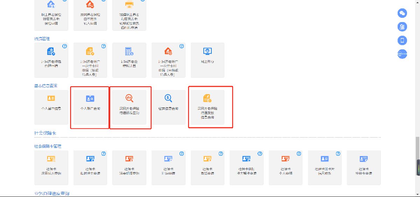This screenshot has height=197, width=420.
Task: Open 社保卡激活申请 tile
Action: [207, 168]
